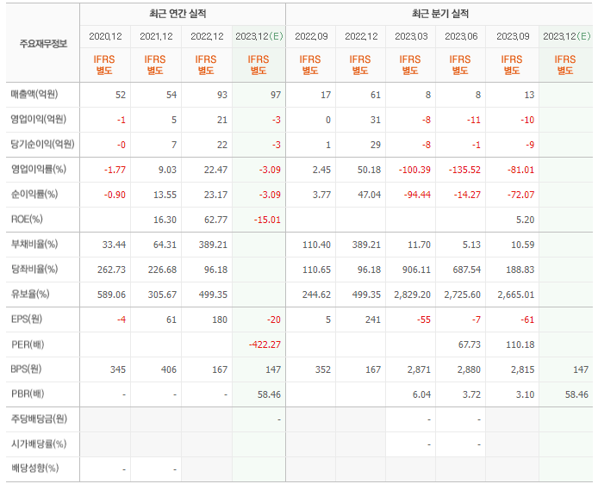Image resolution: width=598 pixels, height=484 pixels.
Task: Click the operating margin value 9.03
Action: [x=167, y=170]
